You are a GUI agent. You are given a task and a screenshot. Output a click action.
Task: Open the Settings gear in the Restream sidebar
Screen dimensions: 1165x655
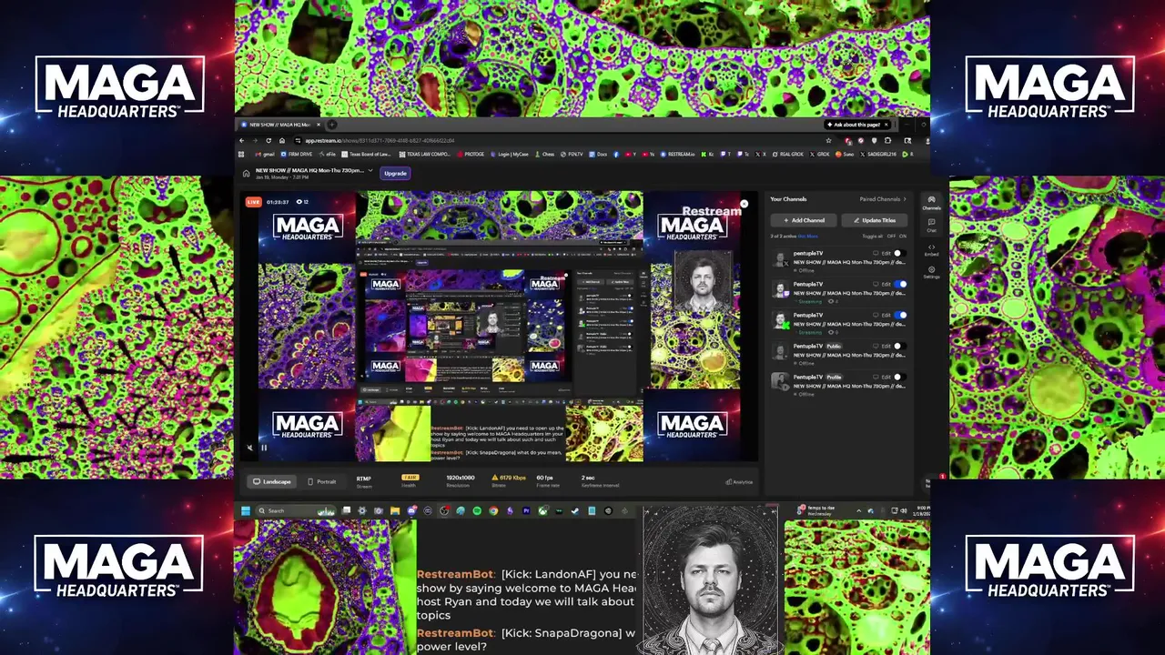pos(931,272)
